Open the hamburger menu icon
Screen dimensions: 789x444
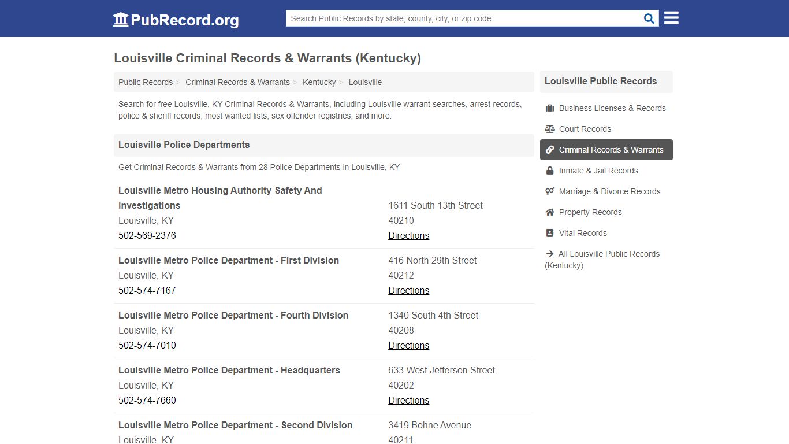(x=671, y=18)
